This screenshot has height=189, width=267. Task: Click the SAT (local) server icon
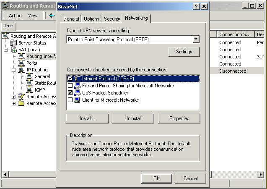click(14, 50)
